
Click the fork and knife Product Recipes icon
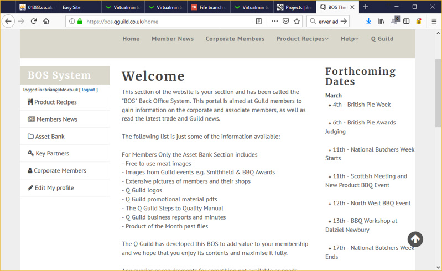(30, 102)
